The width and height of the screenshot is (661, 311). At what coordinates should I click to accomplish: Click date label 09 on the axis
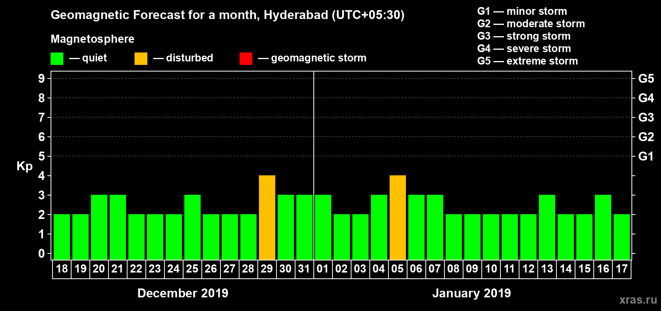tap(472, 269)
